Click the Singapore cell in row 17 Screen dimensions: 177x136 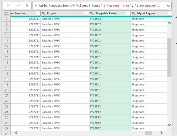click(x=149, y=73)
